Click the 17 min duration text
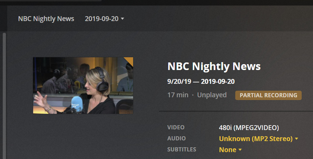 pyautogui.click(x=178, y=95)
